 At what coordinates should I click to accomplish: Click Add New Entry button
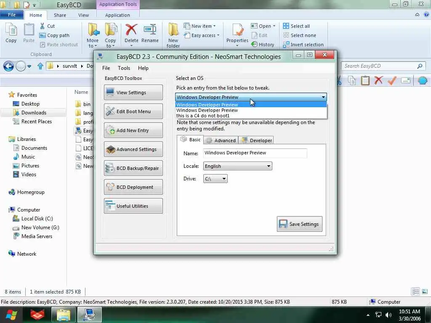click(x=133, y=130)
